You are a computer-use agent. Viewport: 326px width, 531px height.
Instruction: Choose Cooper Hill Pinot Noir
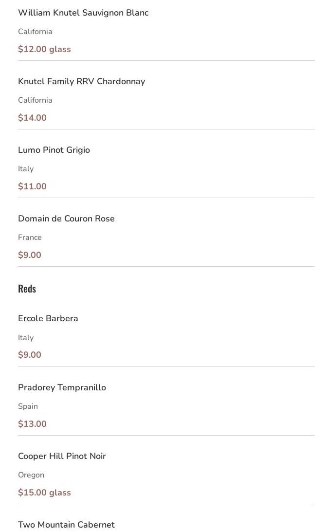tap(62, 457)
